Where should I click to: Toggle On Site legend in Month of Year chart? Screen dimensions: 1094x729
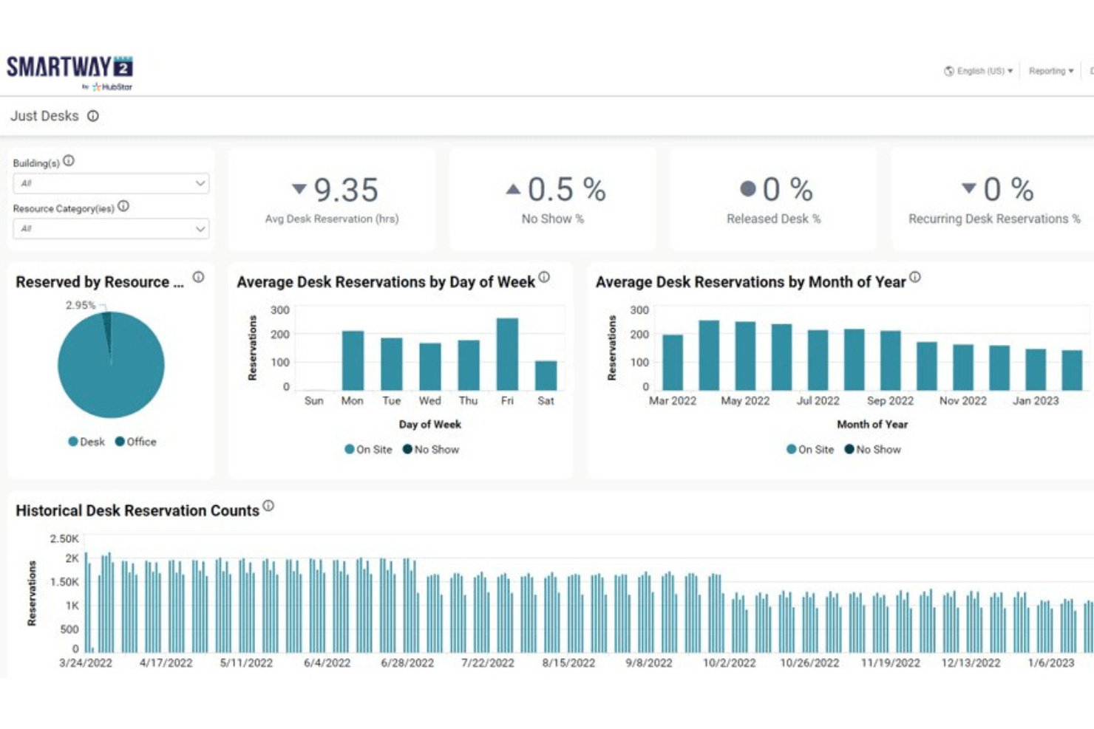point(810,449)
